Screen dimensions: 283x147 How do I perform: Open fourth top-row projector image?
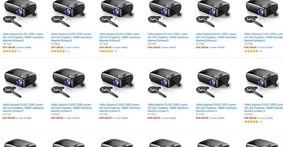click(x=165, y=13)
